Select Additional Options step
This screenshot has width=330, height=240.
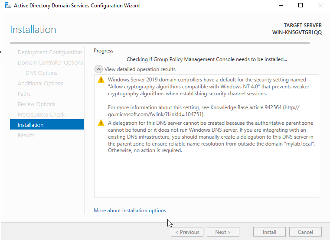pyautogui.click(x=40, y=83)
